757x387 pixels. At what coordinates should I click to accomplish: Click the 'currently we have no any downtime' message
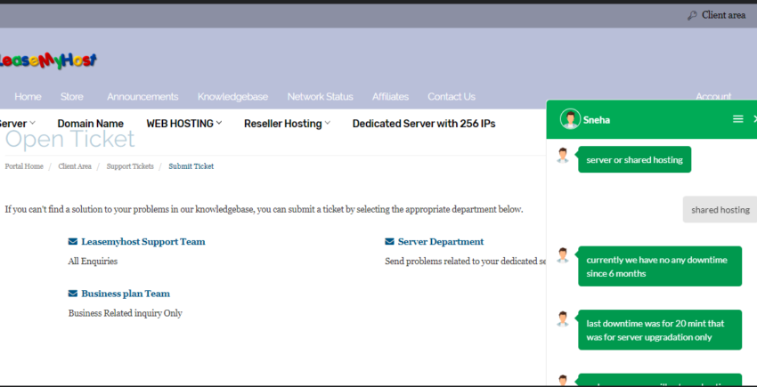(660, 266)
